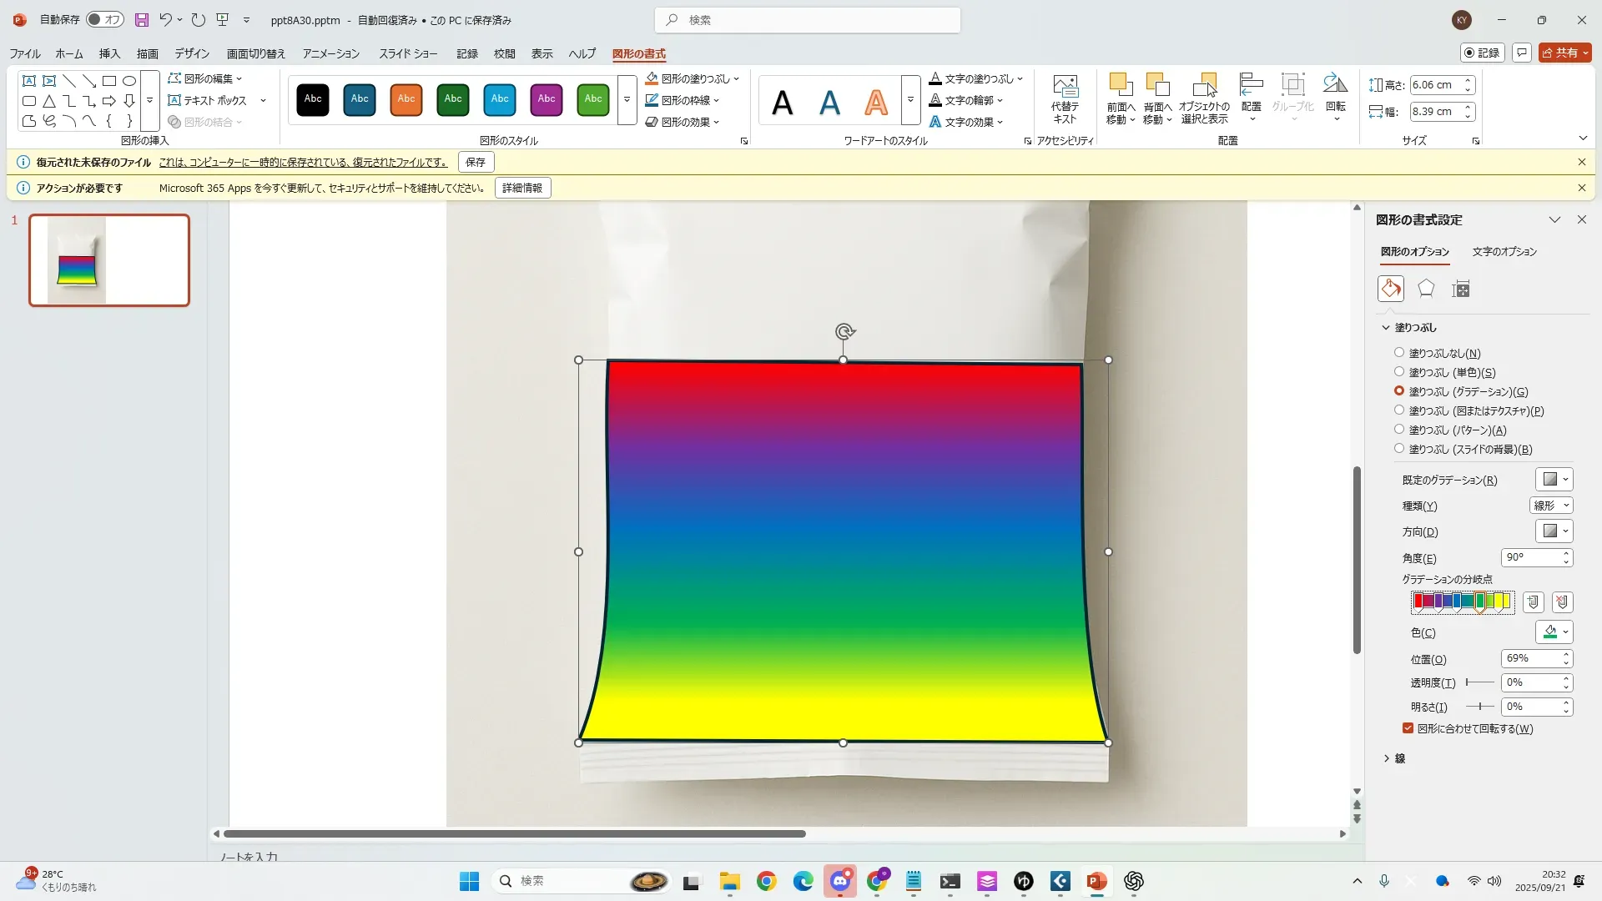The image size is (1602, 901).
Task: Toggle AutoSave (自動保存) switch
Action: click(x=105, y=19)
